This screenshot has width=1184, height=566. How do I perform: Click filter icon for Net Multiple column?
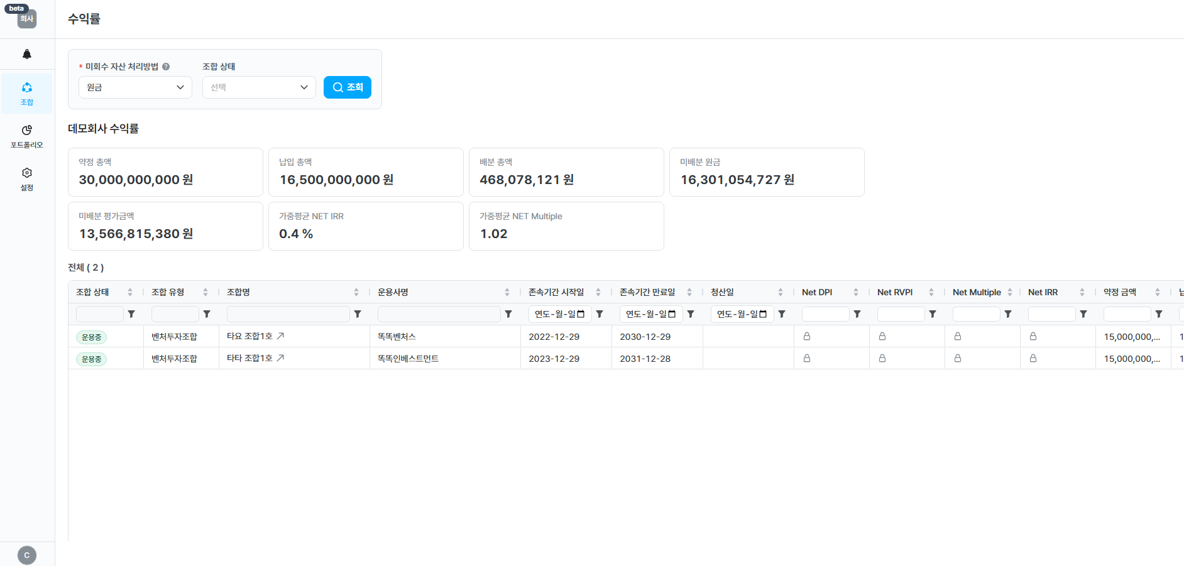tap(1008, 314)
